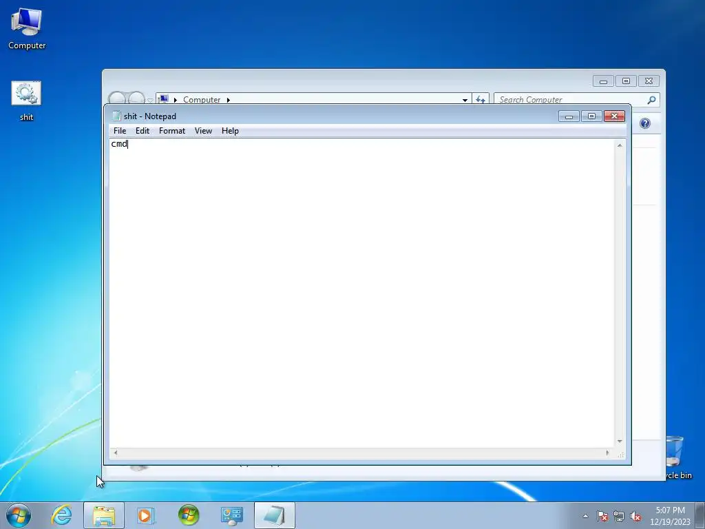Open the Windows Start menu orb
This screenshot has height=529, width=705.
click(19, 515)
